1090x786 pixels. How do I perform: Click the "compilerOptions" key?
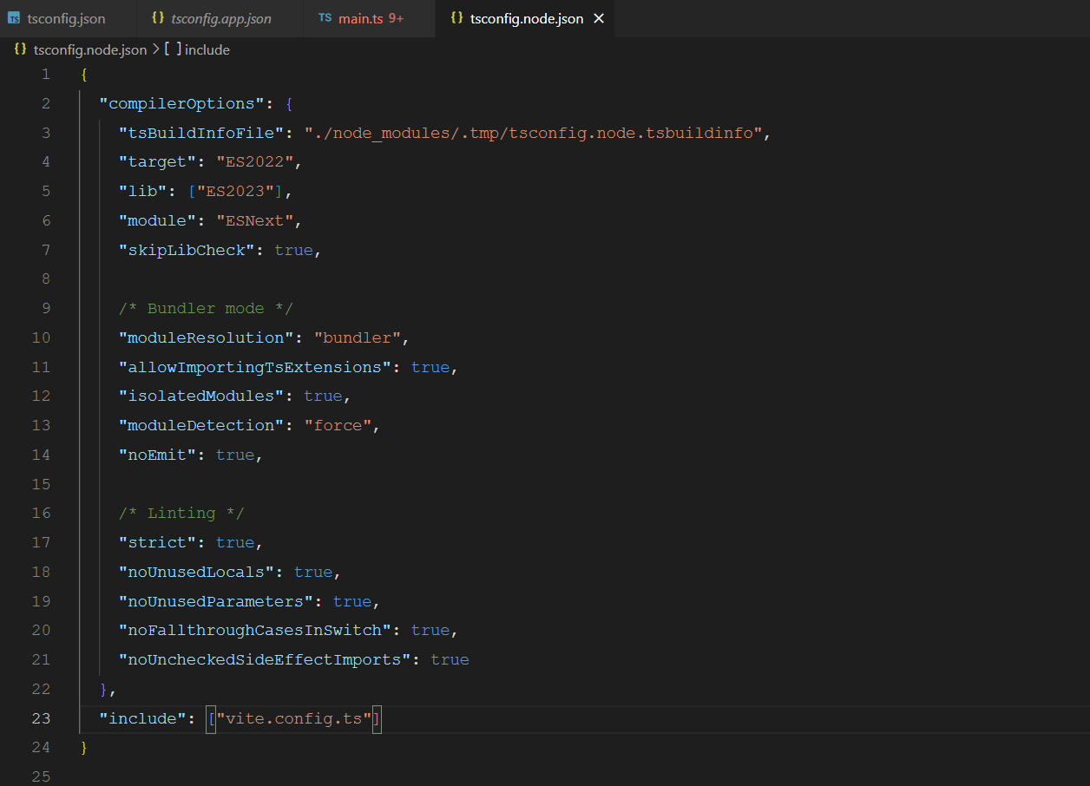181,103
